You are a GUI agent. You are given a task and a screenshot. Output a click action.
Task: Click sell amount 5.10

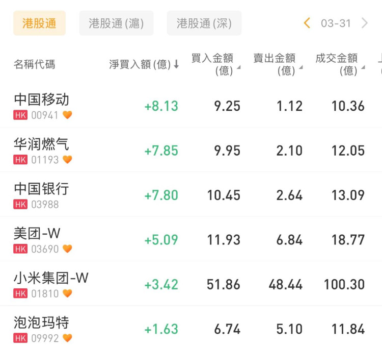point(289,329)
